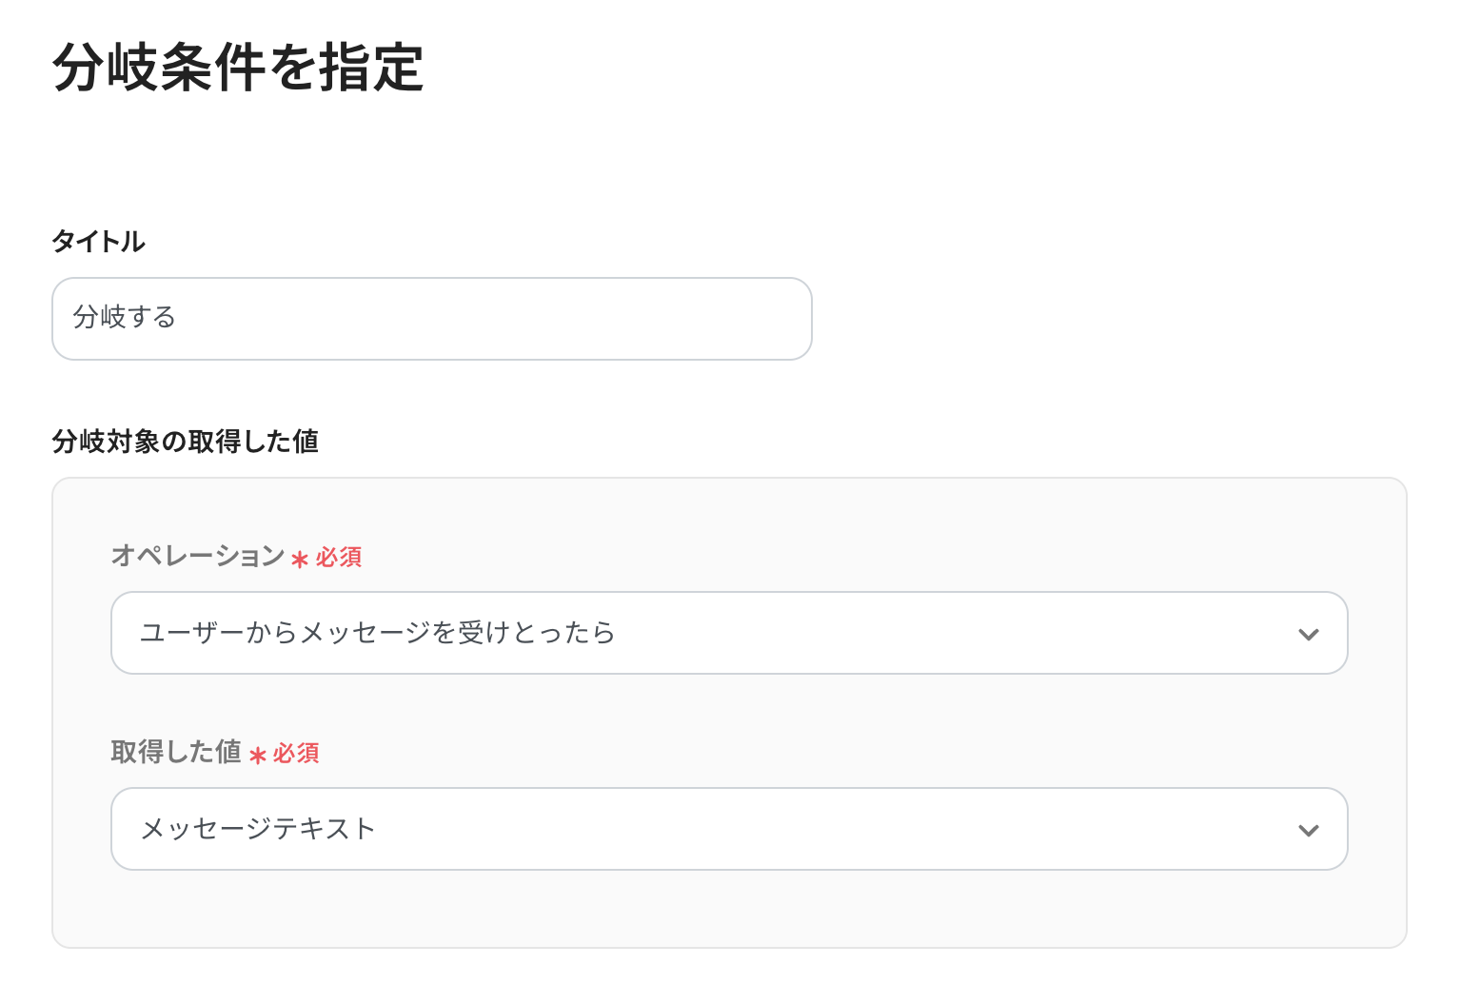Click the 分岐する text in the title box

(125, 317)
